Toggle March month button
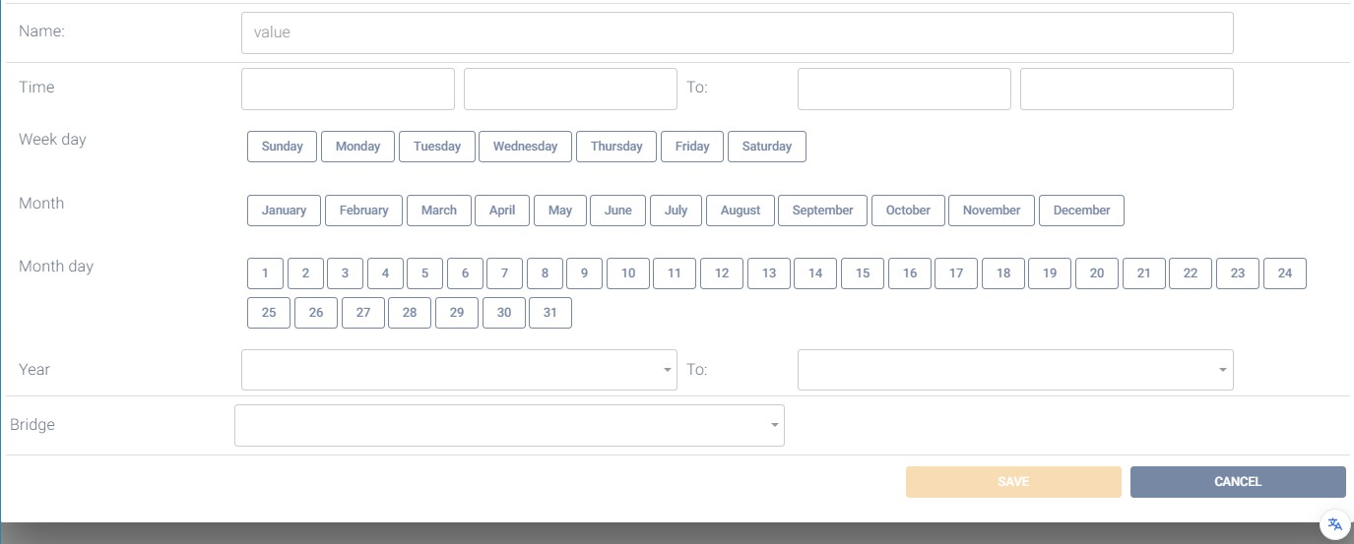The image size is (1354, 544). (x=439, y=211)
